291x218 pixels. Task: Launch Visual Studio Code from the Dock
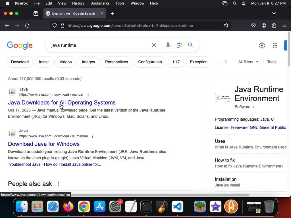[177, 207]
